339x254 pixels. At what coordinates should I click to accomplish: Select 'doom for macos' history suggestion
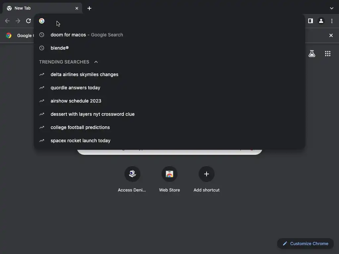coord(169,35)
